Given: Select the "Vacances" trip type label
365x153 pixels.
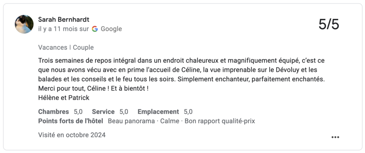Looking at the screenshot, I should [x=52, y=48].
